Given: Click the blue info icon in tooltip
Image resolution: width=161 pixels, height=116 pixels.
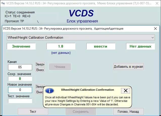Looking at the screenshot, I should coord(50,91).
